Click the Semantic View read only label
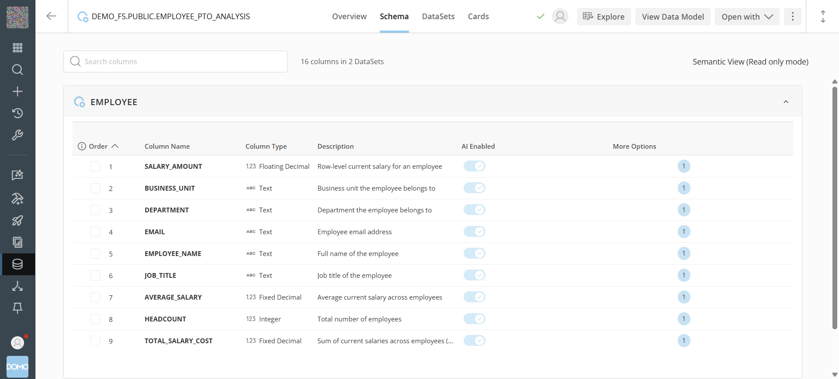This screenshot has height=379, width=839. point(750,61)
